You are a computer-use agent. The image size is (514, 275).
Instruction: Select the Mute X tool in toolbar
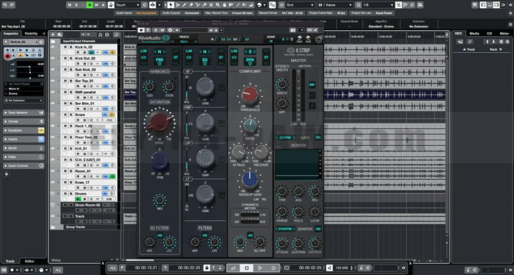(x=212, y=5)
